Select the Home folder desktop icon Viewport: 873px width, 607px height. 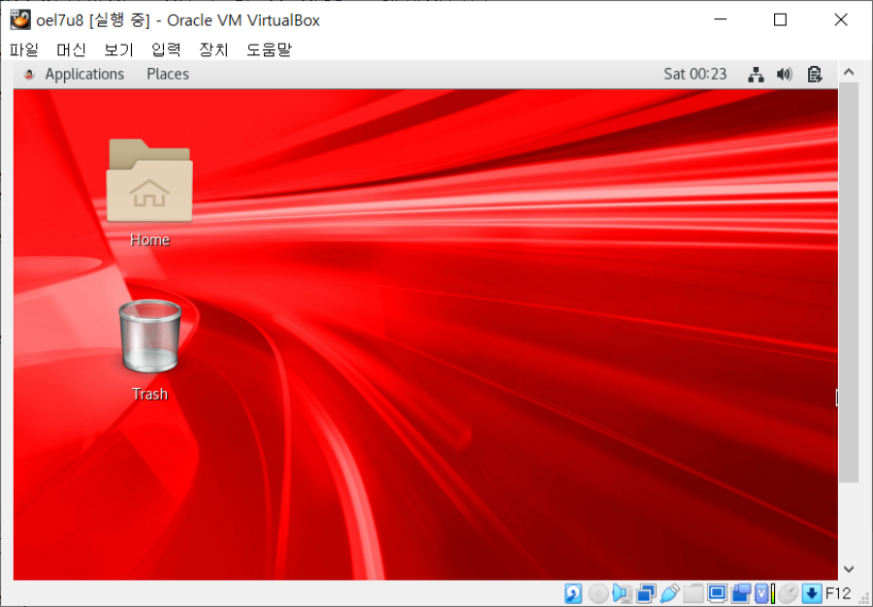tap(149, 193)
